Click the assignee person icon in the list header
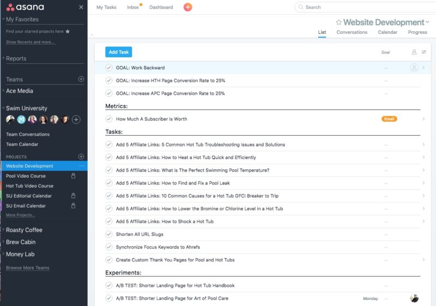The width and height of the screenshot is (436, 306). click(414, 52)
